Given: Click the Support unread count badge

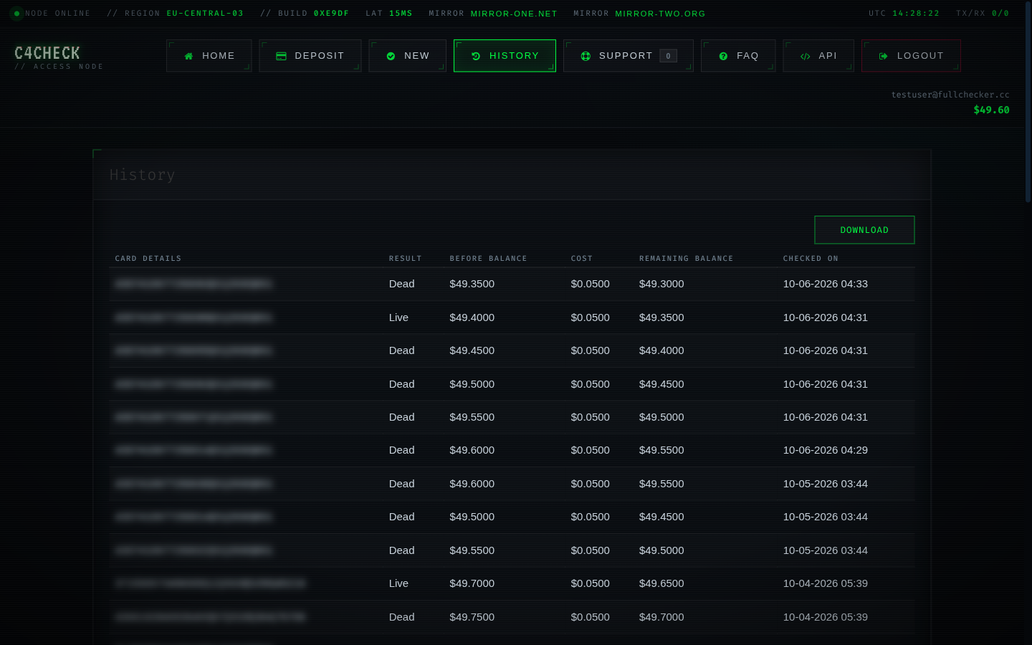Looking at the screenshot, I should [x=668, y=56].
